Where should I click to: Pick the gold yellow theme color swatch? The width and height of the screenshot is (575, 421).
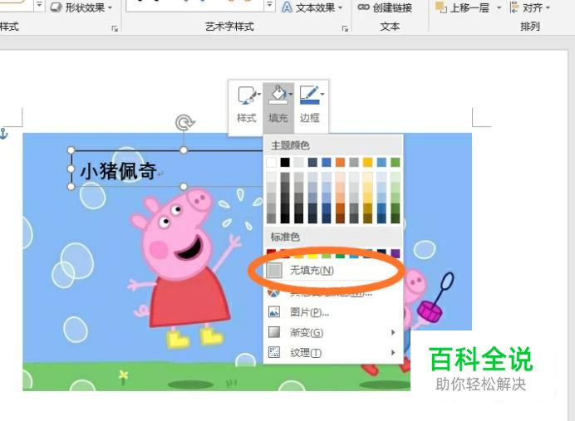367,162
